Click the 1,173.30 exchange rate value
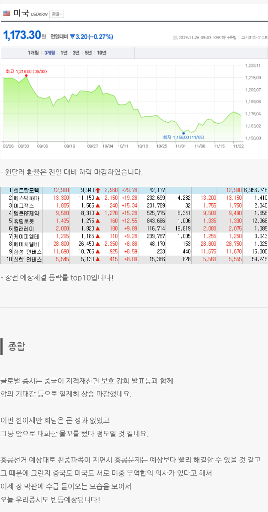The width and height of the screenshot is (268, 512). (21, 36)
